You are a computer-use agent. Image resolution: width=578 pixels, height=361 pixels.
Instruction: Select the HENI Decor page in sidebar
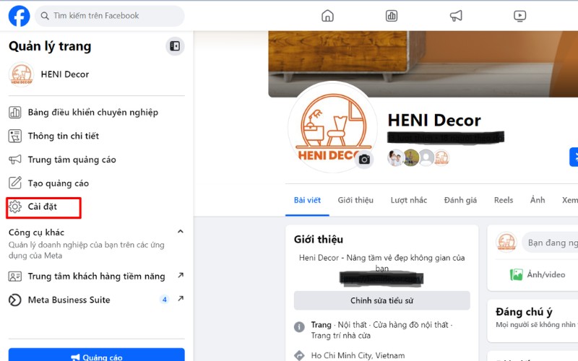(97, 74)
